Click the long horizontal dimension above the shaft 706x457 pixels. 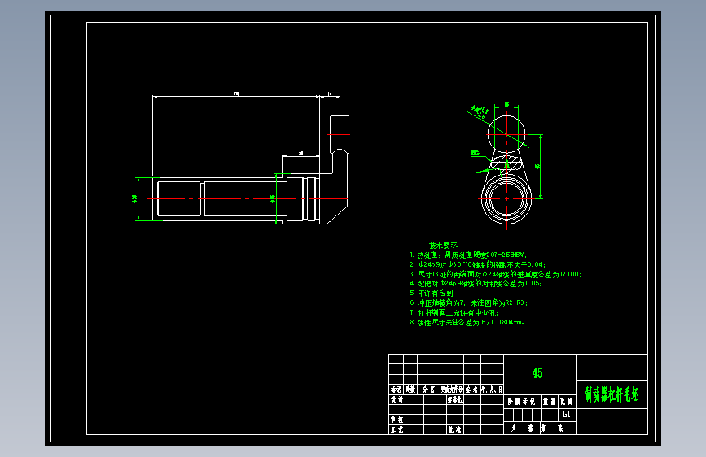click(x=236, y=95)
